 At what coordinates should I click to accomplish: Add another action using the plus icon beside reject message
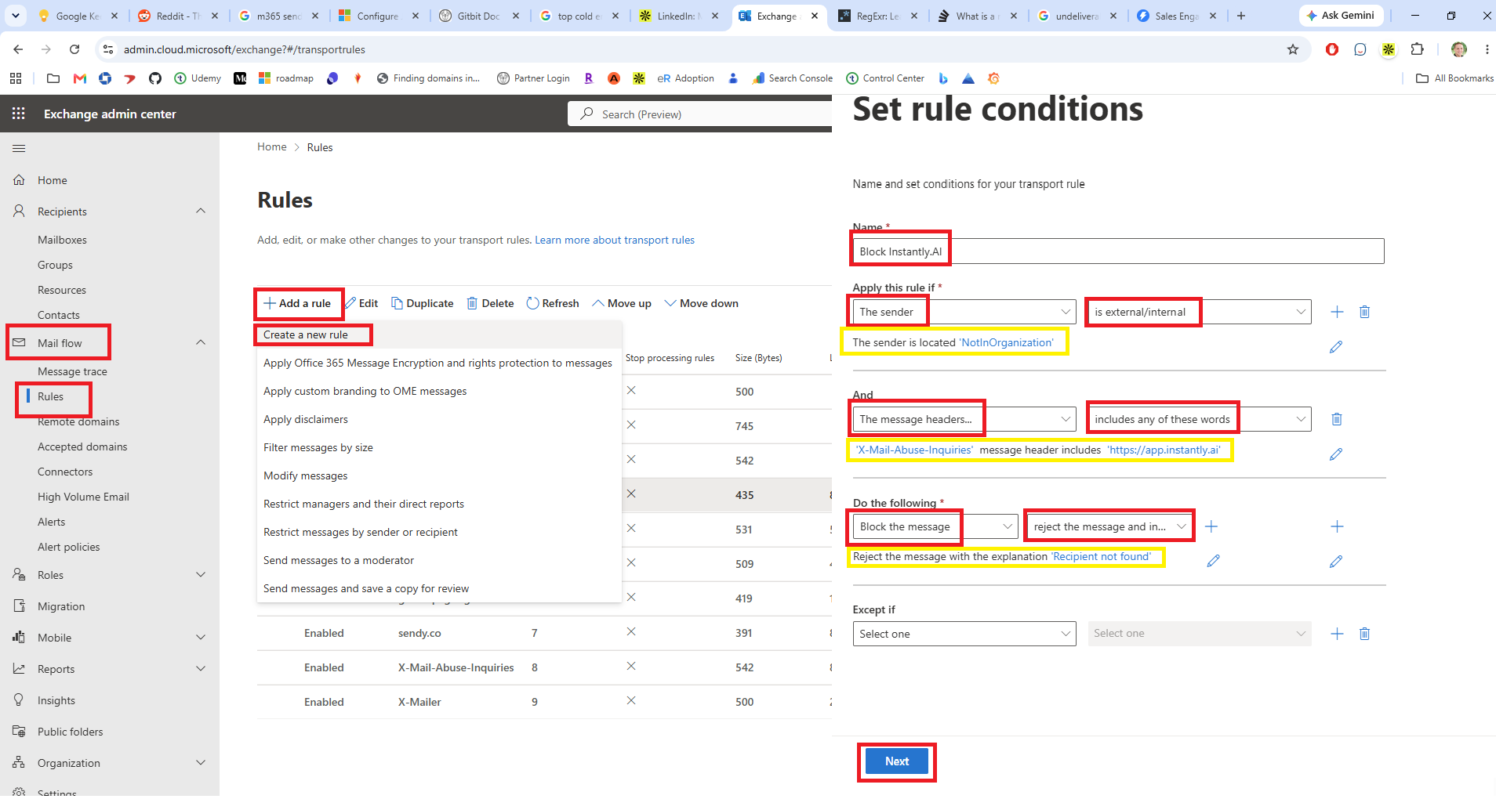click(x=1211, y=526)
